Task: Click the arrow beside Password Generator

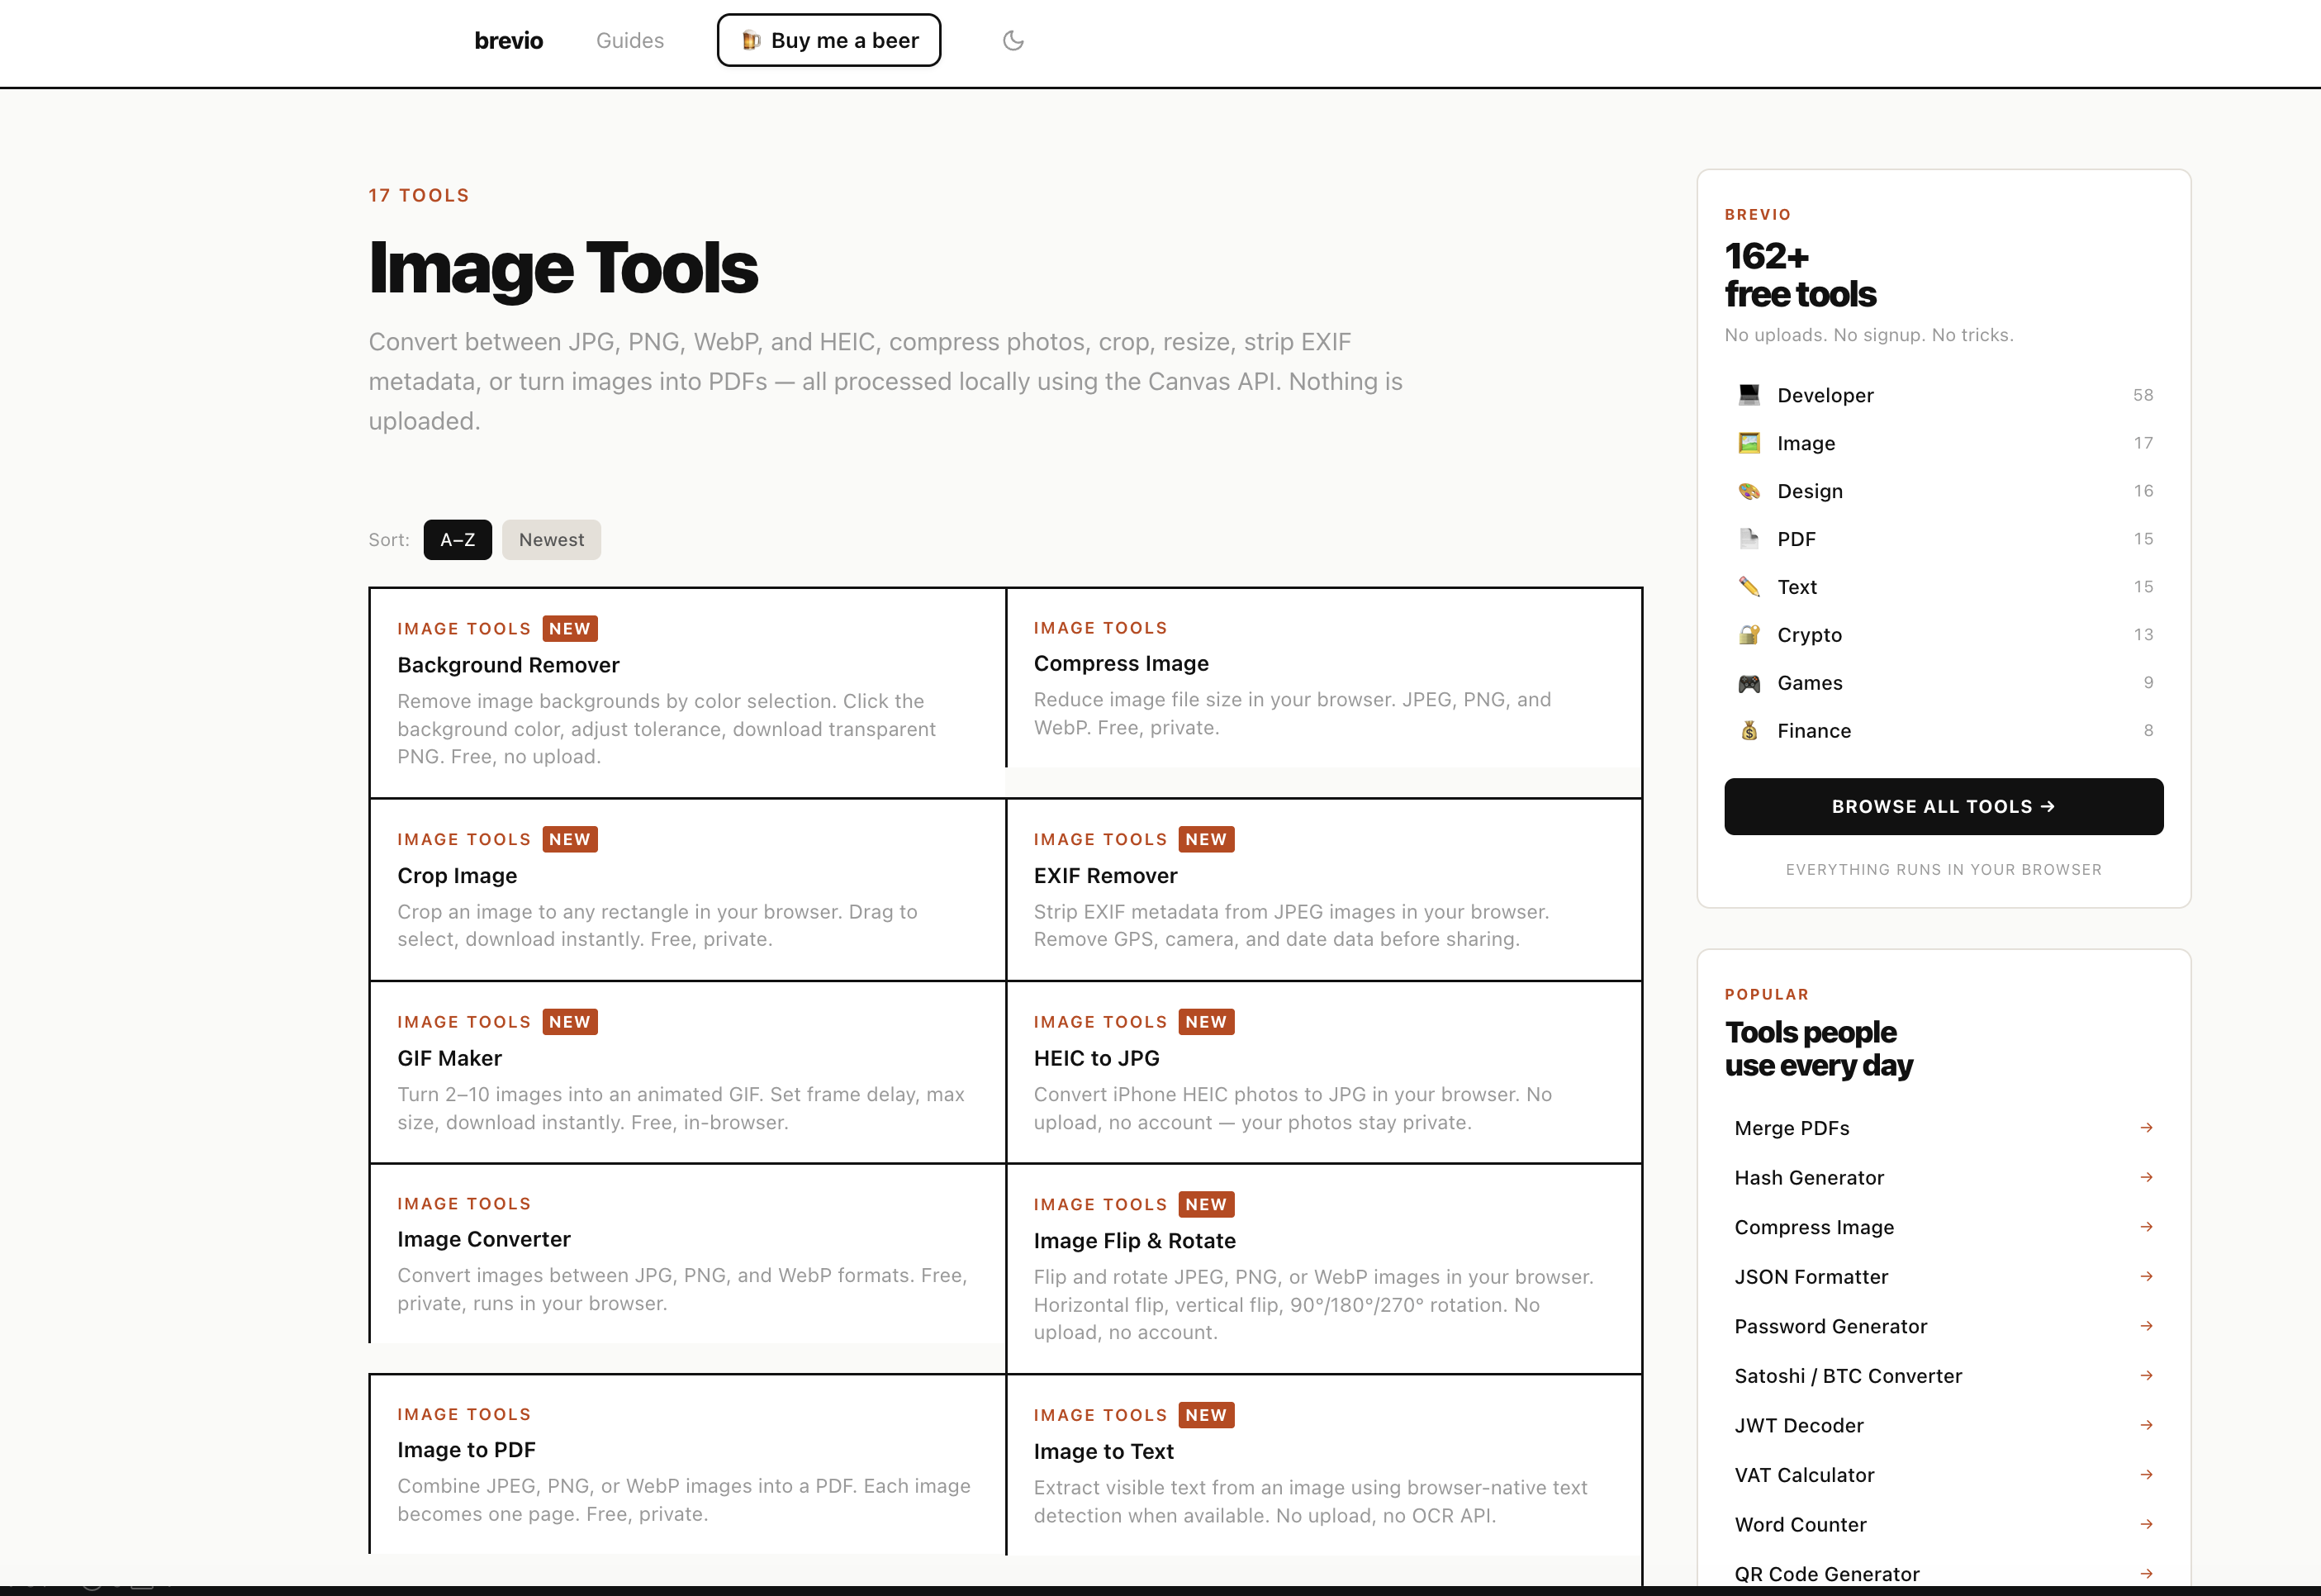Action: click(x=2145, y=1326)
